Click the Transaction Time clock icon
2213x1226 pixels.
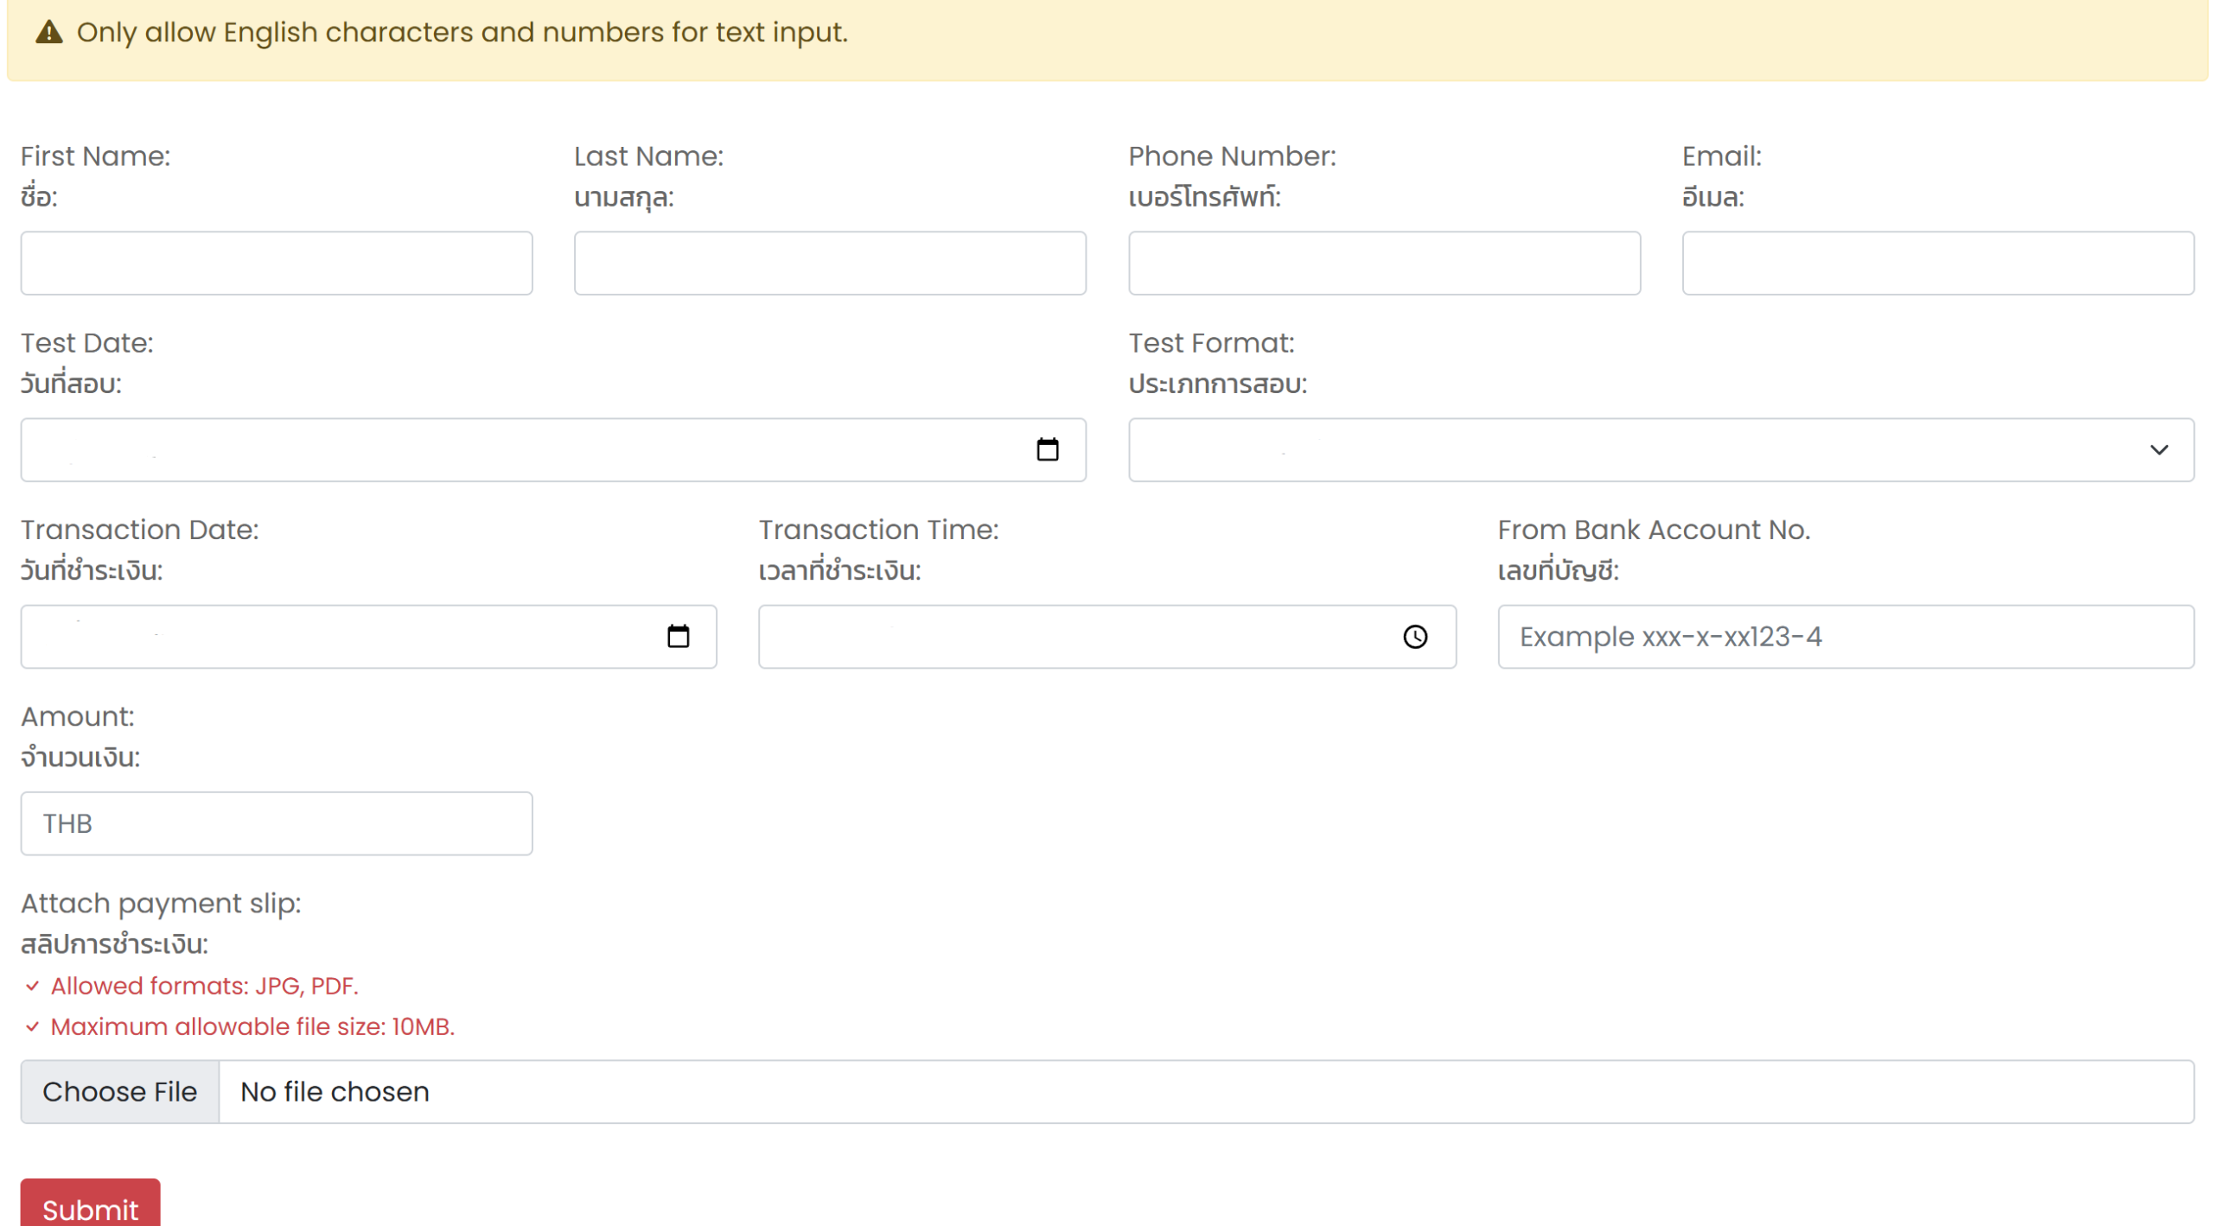[x=1414, y=637]
